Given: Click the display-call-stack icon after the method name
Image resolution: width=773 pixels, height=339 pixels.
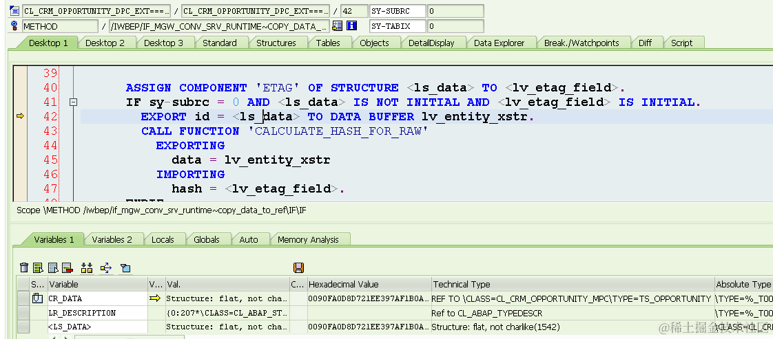Looking at the screenshot, I should 337,26.
